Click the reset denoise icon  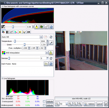[x=51, y=58]
